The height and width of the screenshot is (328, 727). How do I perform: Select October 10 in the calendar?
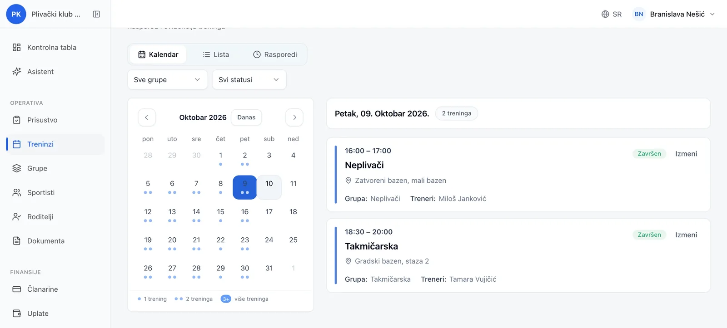[x=269, y=187]
